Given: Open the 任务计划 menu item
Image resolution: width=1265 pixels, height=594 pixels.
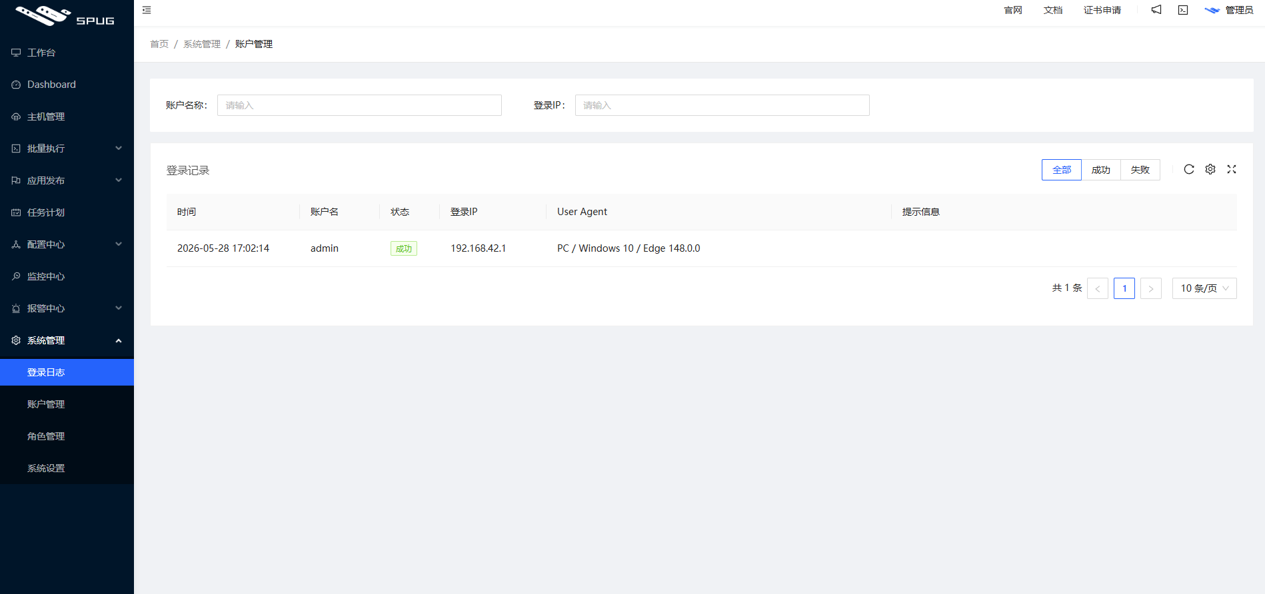Looking at the screenshot, I should [x=67, y=212].
